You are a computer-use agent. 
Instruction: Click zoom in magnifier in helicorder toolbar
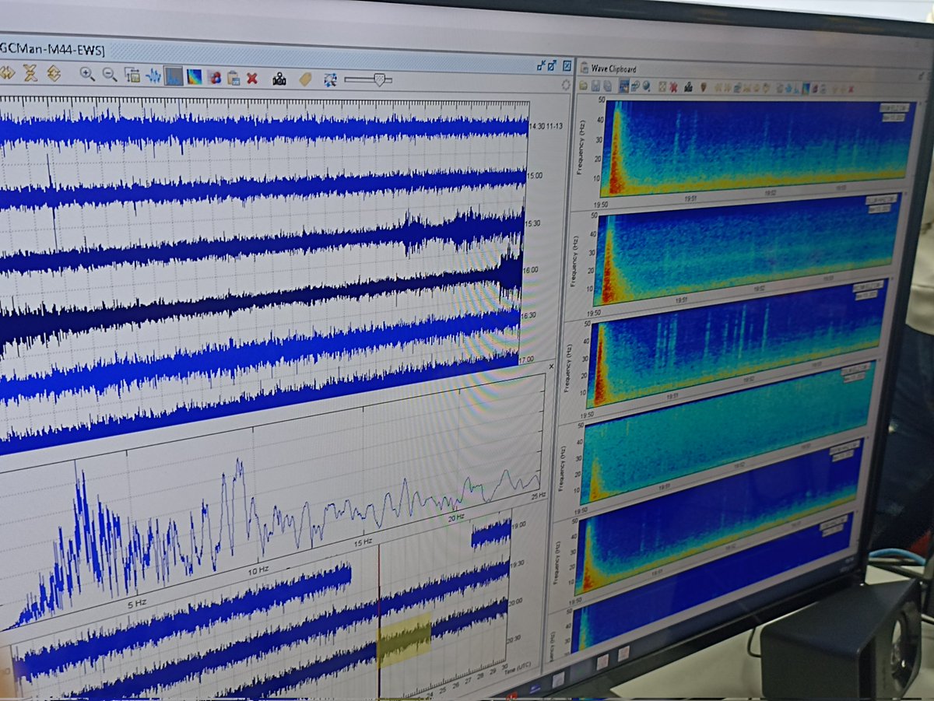[x=87, y=75]
